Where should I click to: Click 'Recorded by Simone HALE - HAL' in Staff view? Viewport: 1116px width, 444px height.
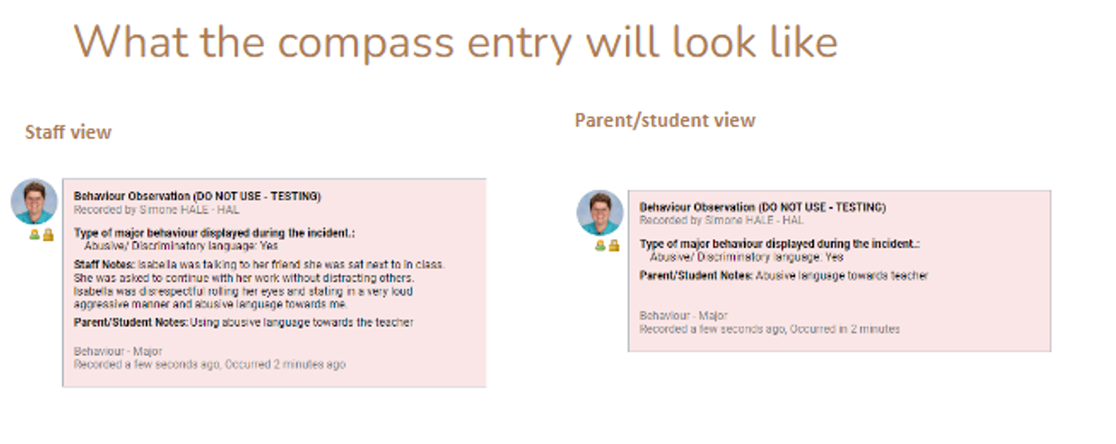coord(153,209)
